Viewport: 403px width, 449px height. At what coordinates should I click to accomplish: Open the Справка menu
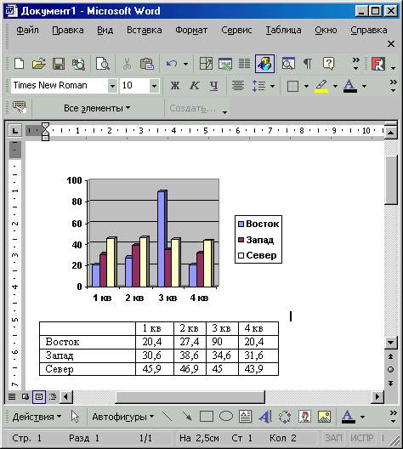click(x=369, y=30)
